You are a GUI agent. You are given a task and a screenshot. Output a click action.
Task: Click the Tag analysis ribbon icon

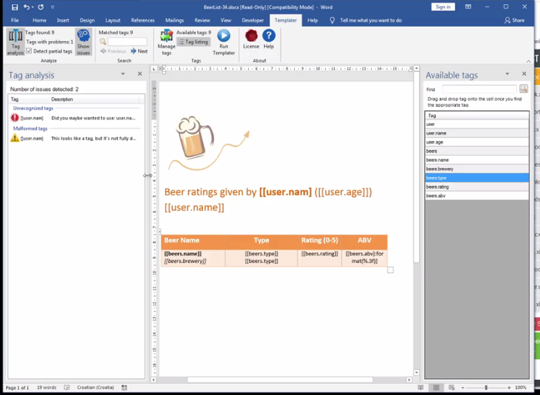[x=15, y=42]
